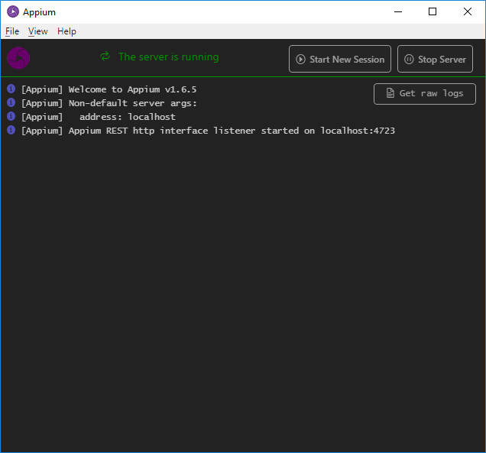Screen dimensions: 486x453
Task: Open the Help menu
Action: pos(66,31)
